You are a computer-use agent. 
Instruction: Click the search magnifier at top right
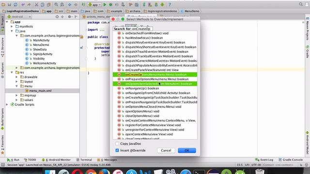click(301, 4)
